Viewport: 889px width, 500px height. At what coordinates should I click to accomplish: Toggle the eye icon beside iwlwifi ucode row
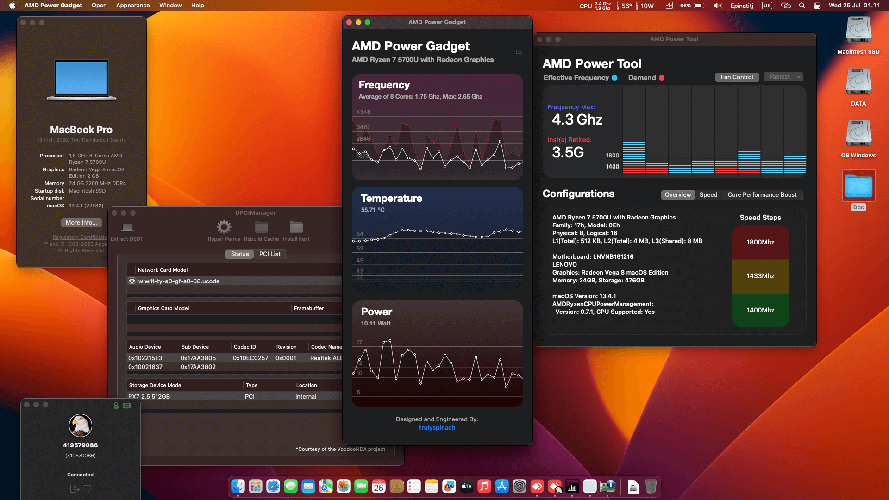pos(132,281)
